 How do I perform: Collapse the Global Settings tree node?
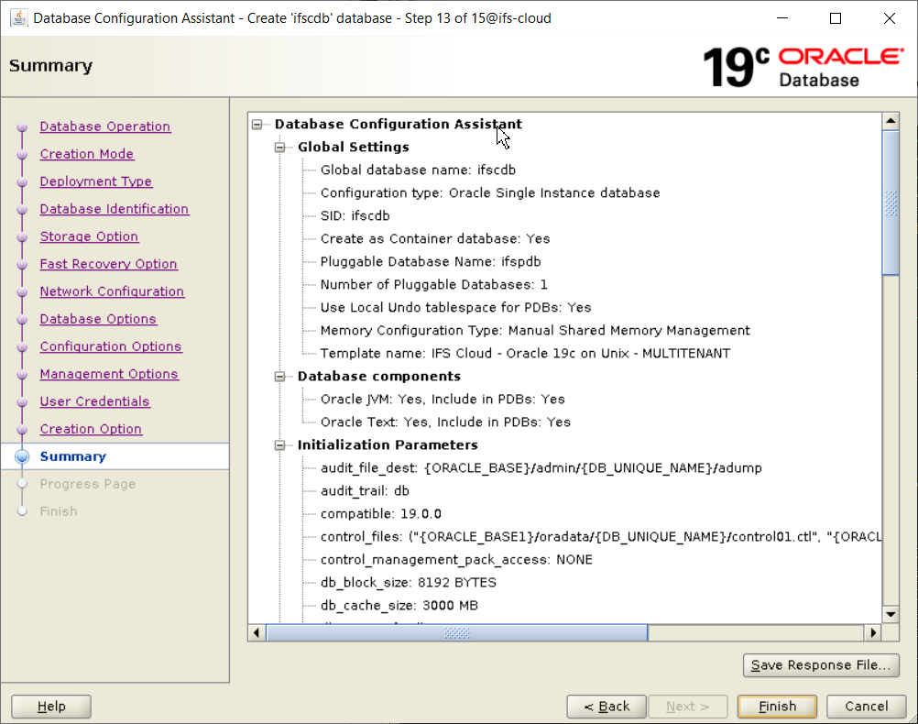tap(279, 147)
